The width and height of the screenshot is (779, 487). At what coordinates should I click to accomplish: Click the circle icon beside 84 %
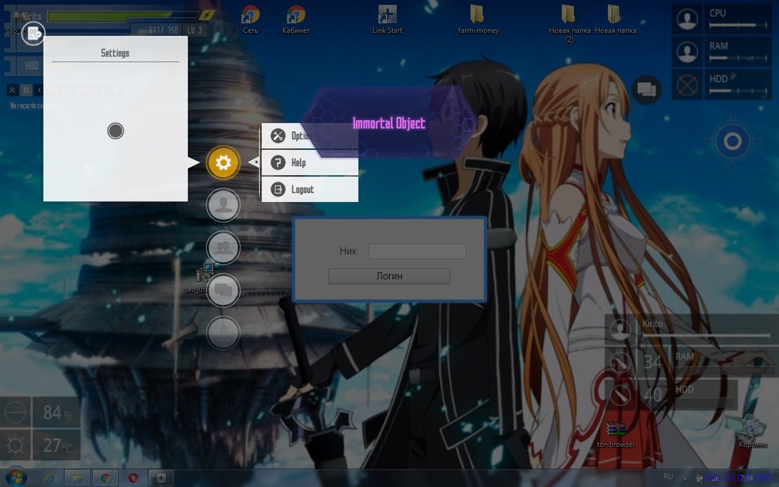pyautogui.click(x=15, y=413)
